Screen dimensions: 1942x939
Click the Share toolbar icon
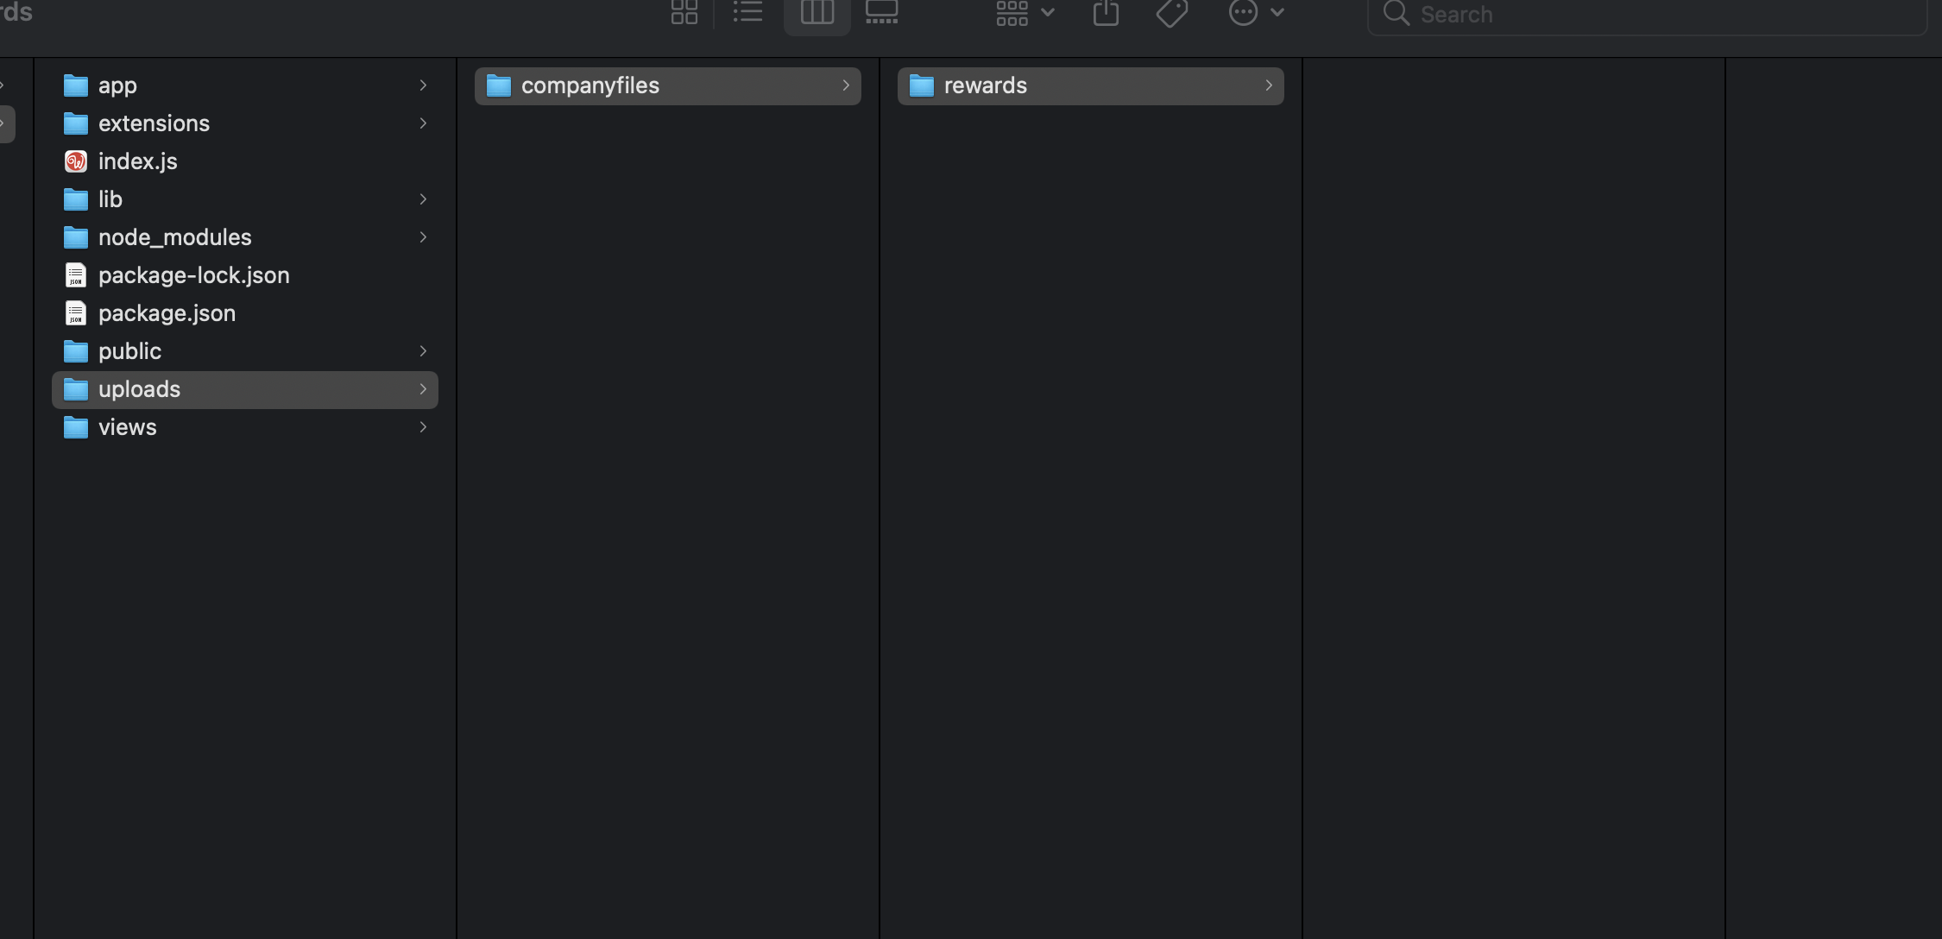click(x=1106, y=12)
